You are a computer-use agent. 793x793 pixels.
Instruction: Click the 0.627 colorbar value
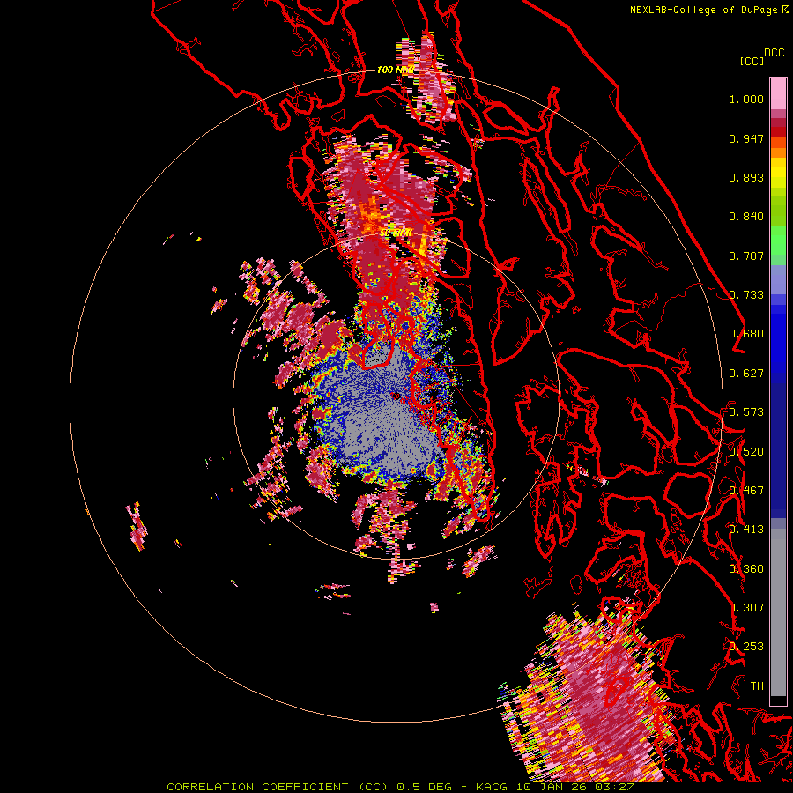[746, 374]
